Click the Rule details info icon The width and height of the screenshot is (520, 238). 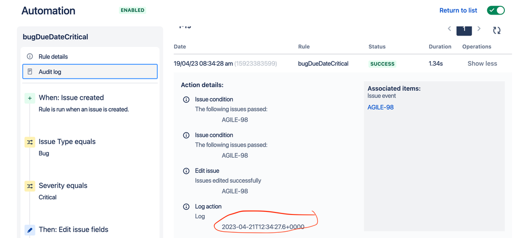30,56
